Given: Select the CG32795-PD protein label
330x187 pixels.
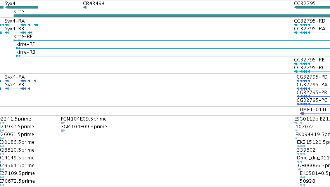Looking at the screenshot, I should pyautogui.click(x=312, y=77).
